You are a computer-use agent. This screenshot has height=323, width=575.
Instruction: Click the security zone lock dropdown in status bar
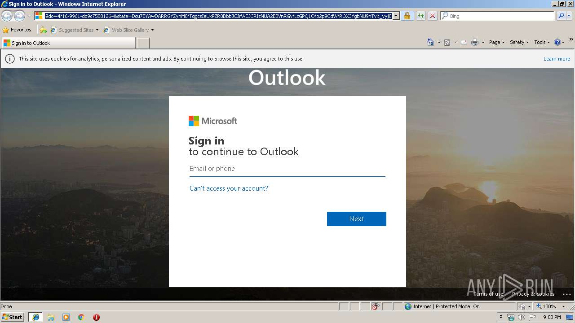(x=524, y=306)
